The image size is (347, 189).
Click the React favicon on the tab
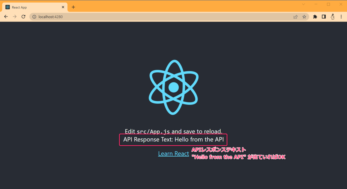pyautogui.click(x=8, y=7)
